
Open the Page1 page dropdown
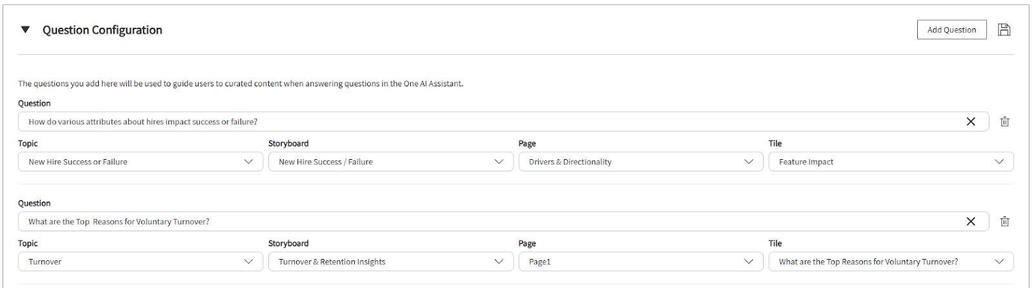(x=641, y=262)
